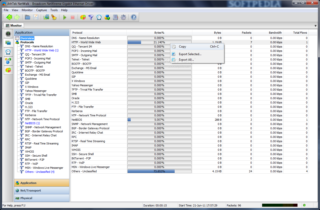The image size is (320, 210).
Task: Click the green forward arrow toolbar icon
Action: coord(17,17)
